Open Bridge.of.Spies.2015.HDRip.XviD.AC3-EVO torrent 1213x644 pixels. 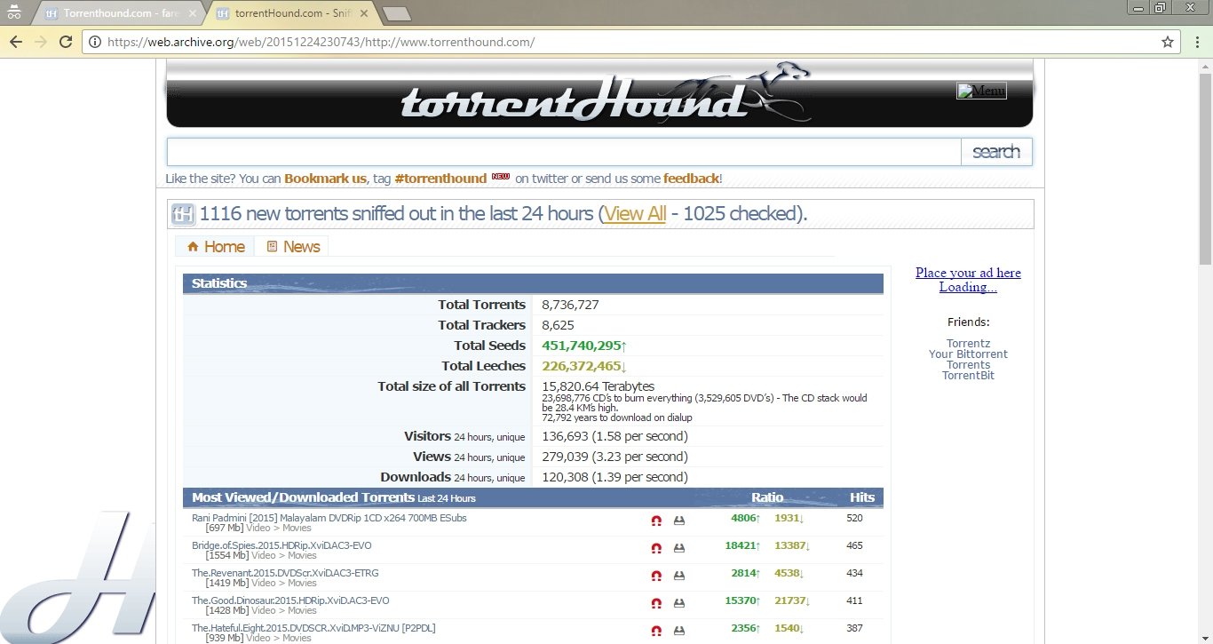point(281,545)
